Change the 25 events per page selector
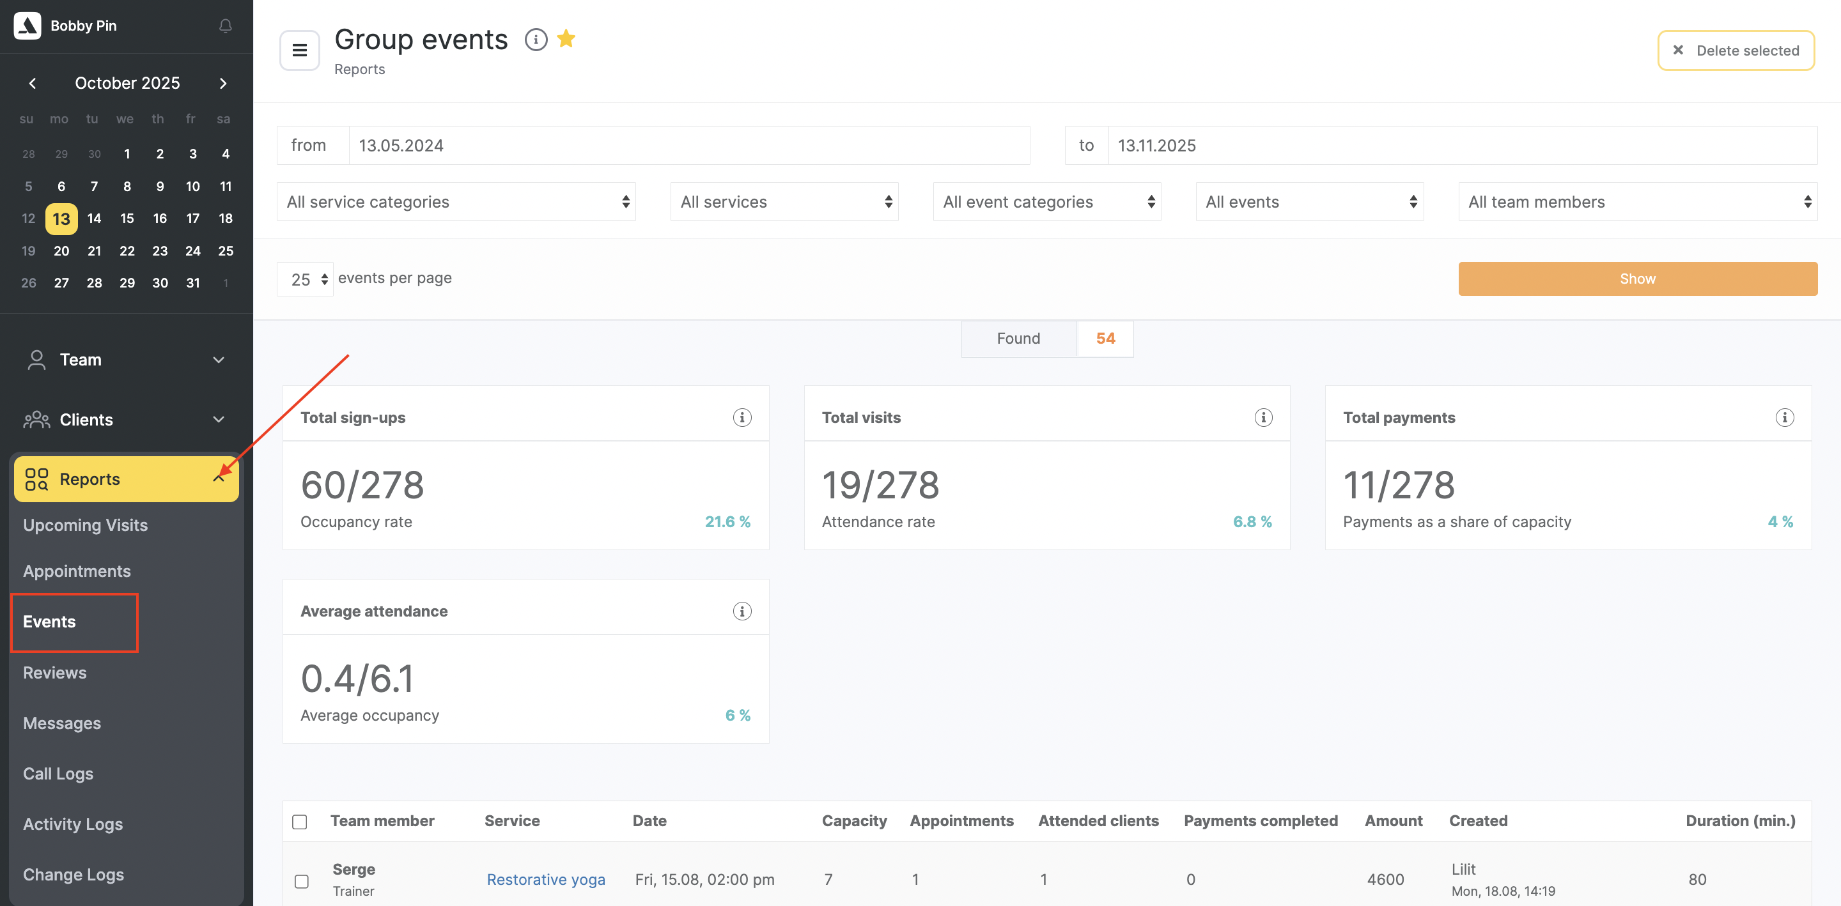Viewport: 1841px width, 906px height. click(305, 279)
